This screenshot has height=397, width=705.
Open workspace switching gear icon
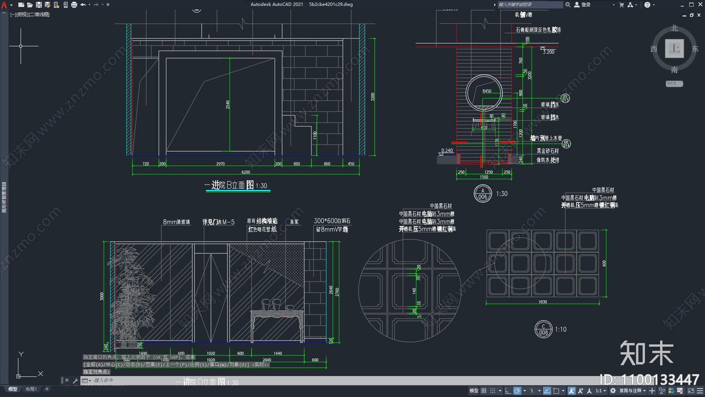(613, 391)
